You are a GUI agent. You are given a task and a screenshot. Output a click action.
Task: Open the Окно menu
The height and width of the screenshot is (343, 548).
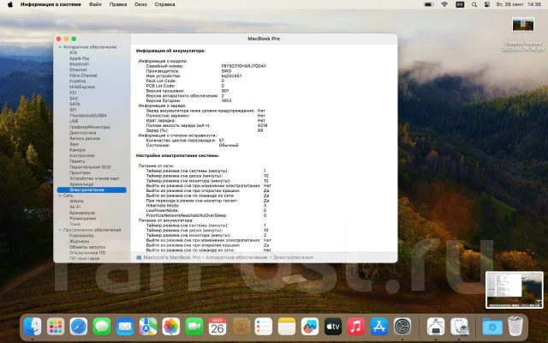[x=140, y=4]
